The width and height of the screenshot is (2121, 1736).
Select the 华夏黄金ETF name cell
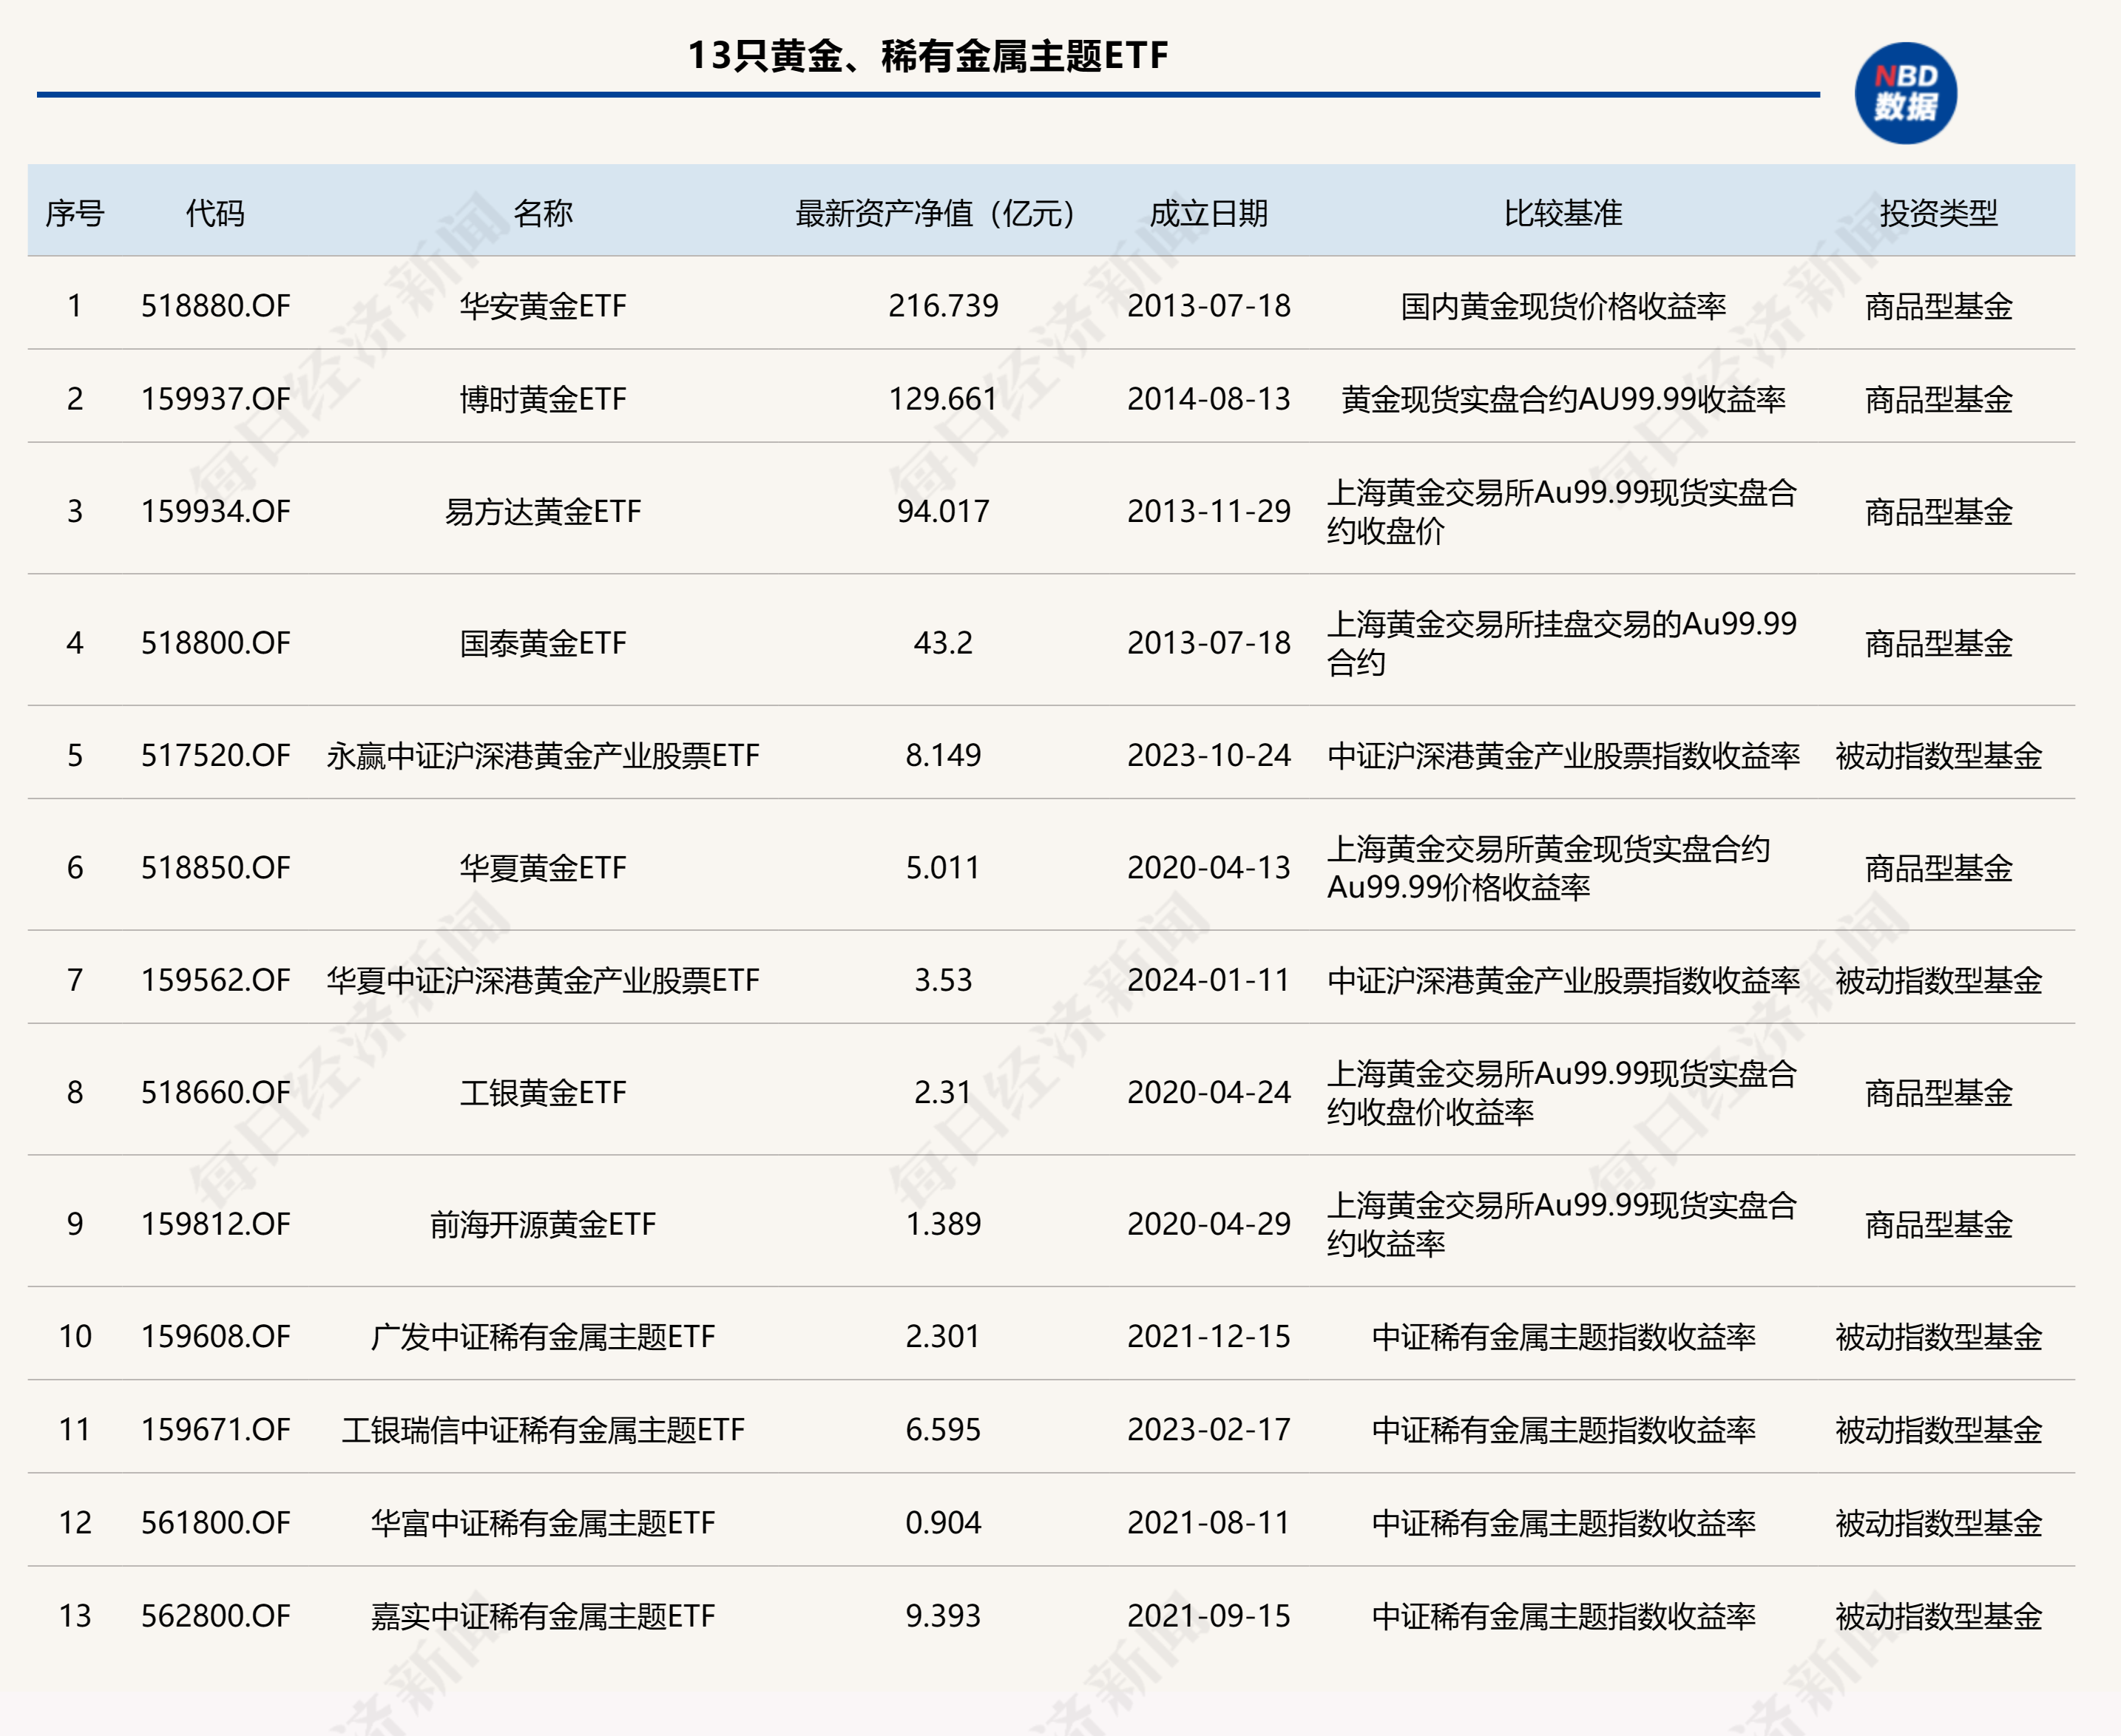[543, 867]
